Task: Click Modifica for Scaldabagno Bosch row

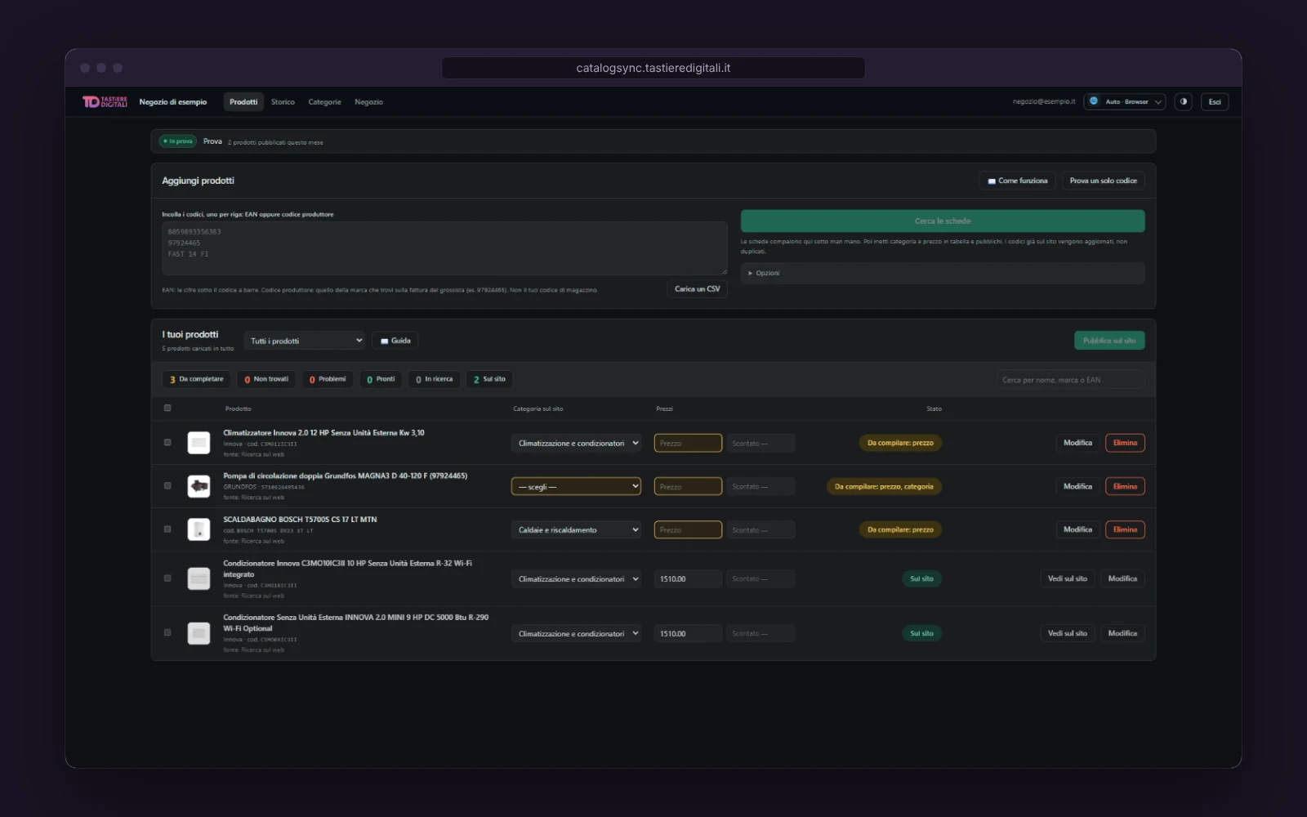Action: pyautogui.click(x=1077, y=529)
